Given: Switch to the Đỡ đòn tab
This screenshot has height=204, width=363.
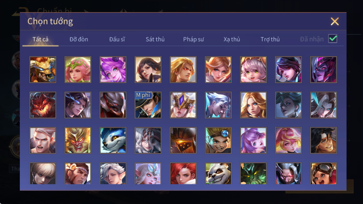Looking at the screenshot, I should (79, 39).
